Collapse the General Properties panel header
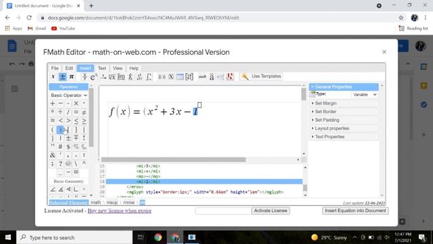The width and height of the screenshot is (433, 244). pyautogui.click(x=344, y=87)
